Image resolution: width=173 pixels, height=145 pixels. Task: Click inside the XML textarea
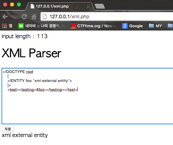click(x=87, y=96)
